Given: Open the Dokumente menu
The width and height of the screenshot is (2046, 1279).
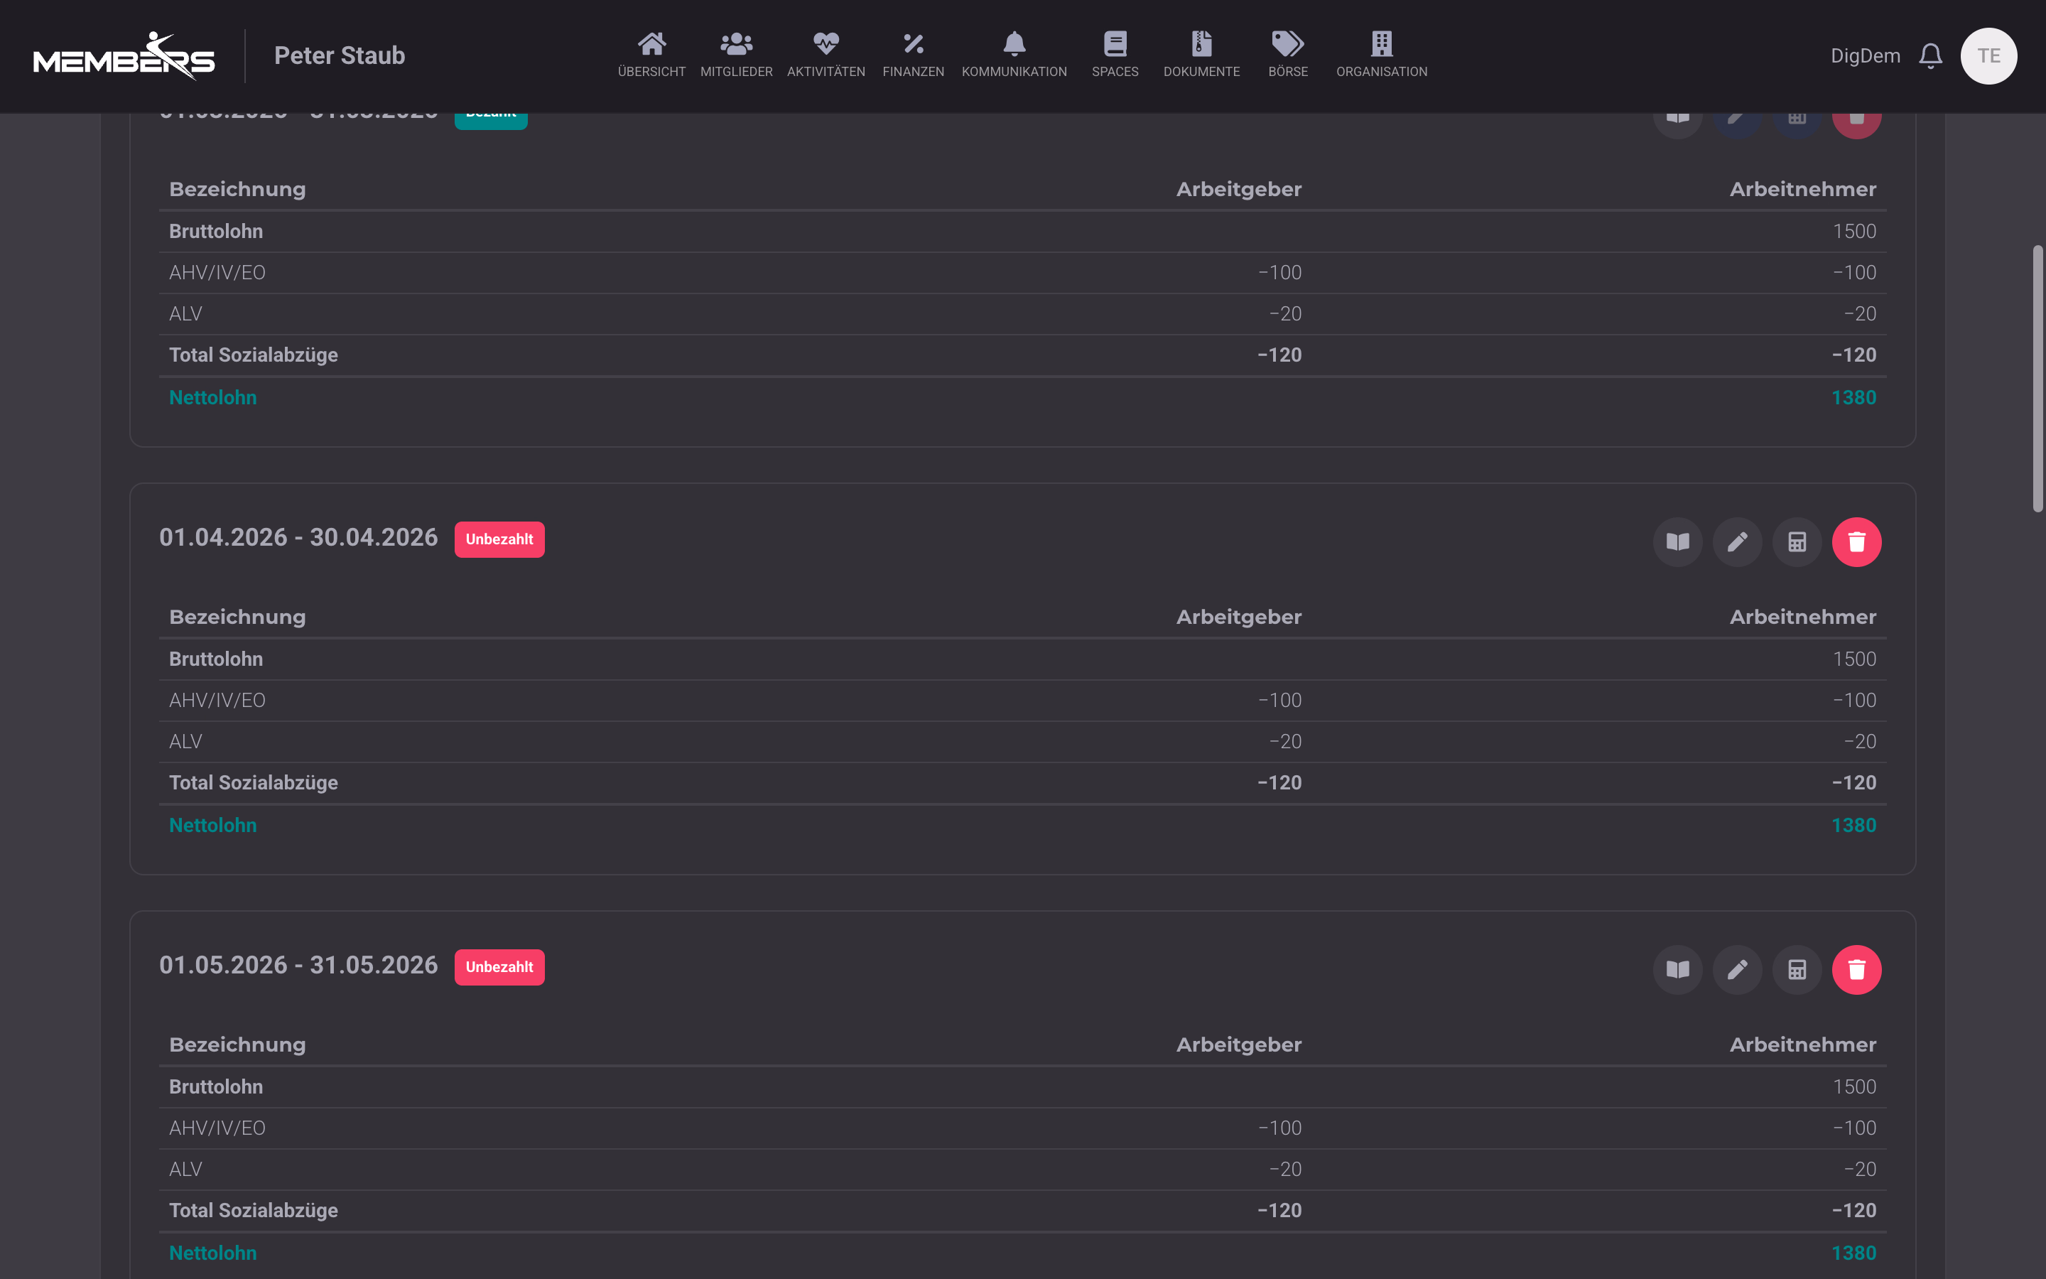Looking at the screenshot, I should [1201, 55].
